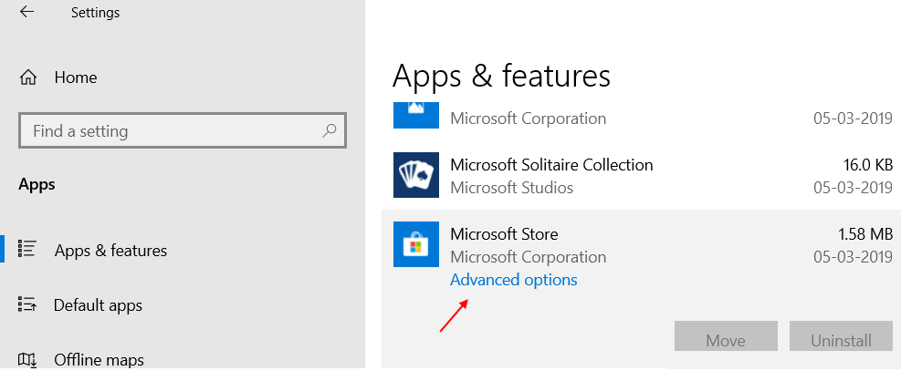Click the partially visible blue app icon at top
901x371 pixels.
point(416,115)
